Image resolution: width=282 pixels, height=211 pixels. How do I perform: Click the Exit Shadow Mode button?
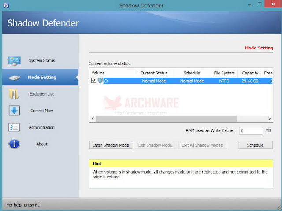pos(155,145)
